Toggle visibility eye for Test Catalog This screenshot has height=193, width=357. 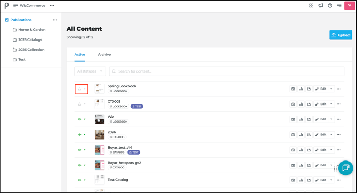pyautogui.click(x=79, y=180)
